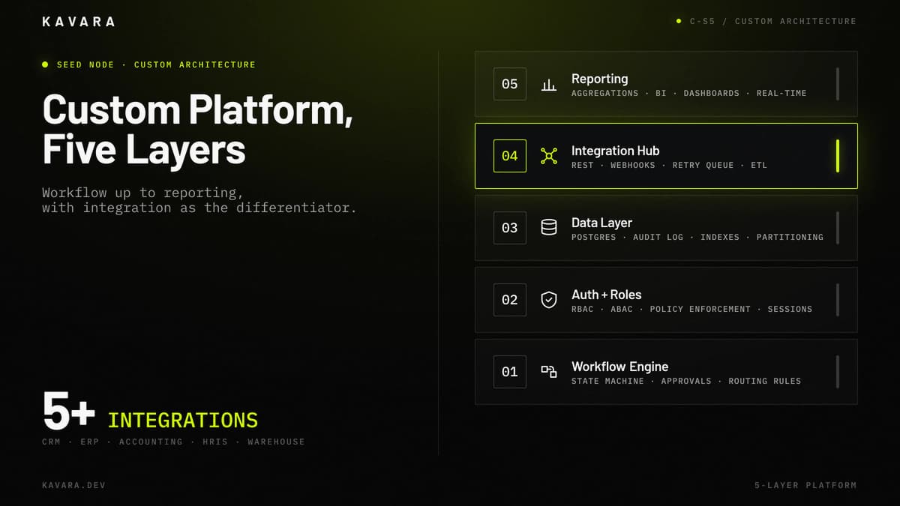Select the 02 number badge
Screen dimensions: 900x506
pyautogui.click(x=510, y=300)
